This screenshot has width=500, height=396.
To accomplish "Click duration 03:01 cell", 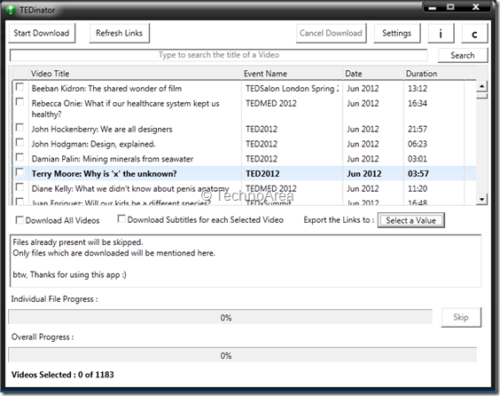I will coord(418,159).
